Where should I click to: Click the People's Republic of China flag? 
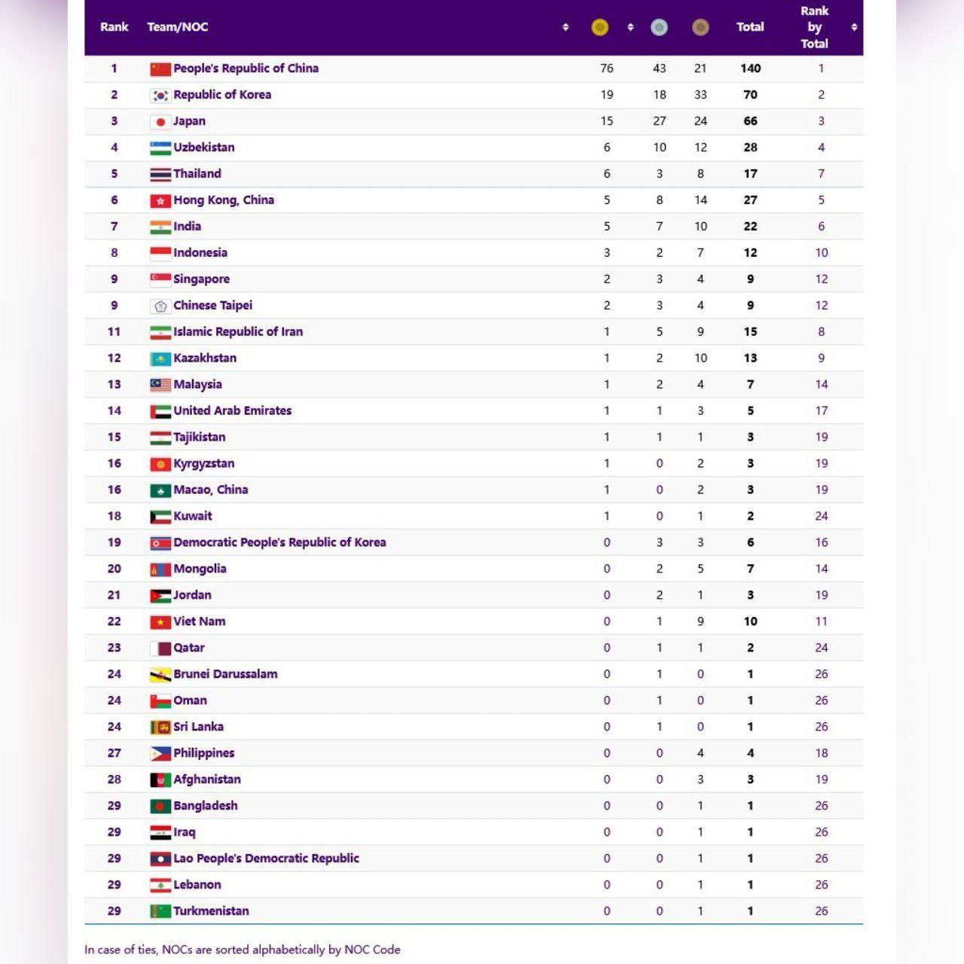(x=160, y=69)
